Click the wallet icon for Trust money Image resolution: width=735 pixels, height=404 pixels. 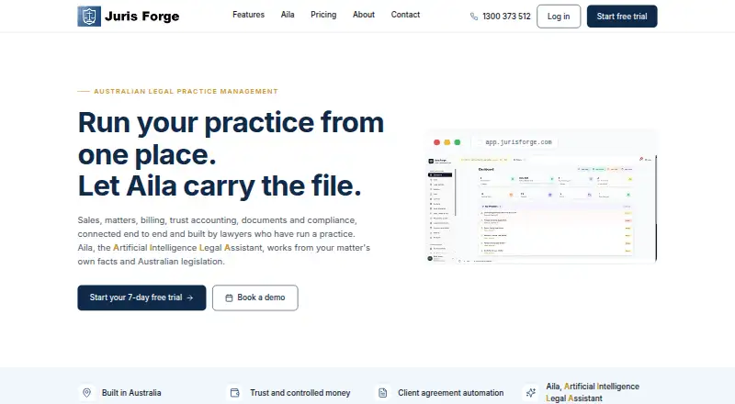[235, 392]
